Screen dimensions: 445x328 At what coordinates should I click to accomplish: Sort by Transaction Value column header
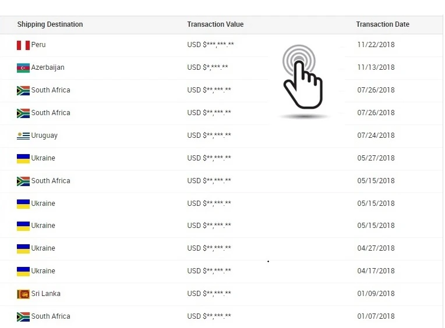pyautogui.click(x=216, y=24)
